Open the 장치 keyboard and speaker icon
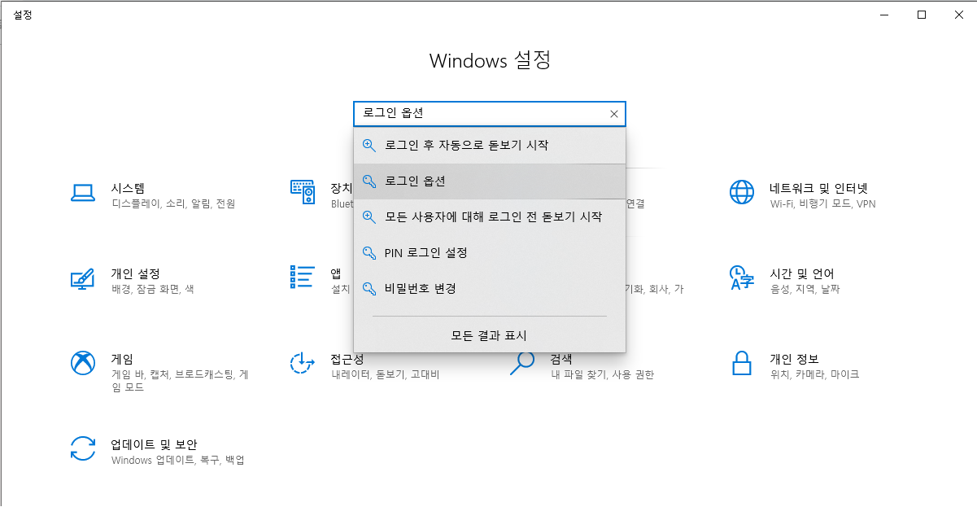 303,193
